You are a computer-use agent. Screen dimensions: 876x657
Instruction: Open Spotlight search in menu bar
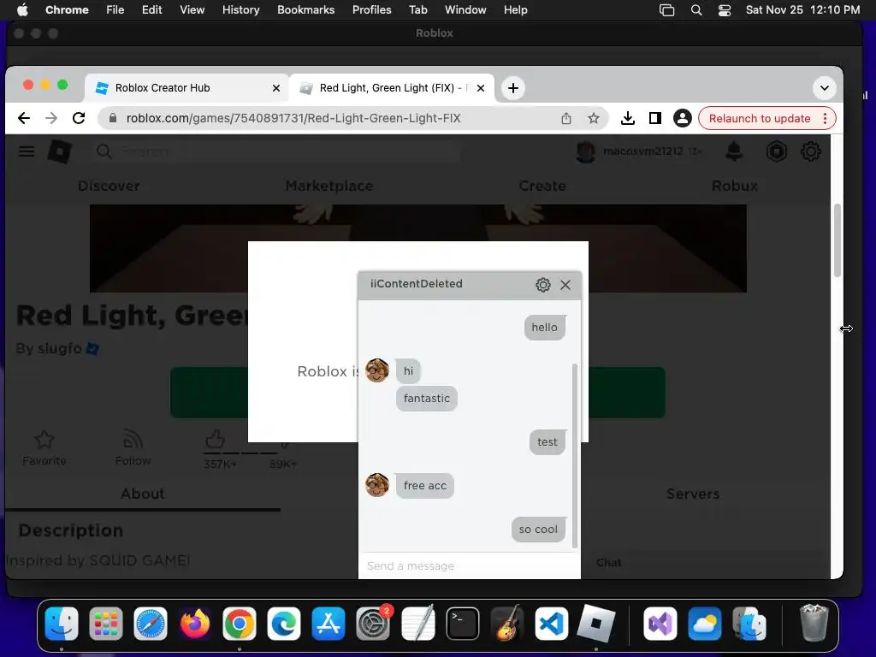[696, 10]
